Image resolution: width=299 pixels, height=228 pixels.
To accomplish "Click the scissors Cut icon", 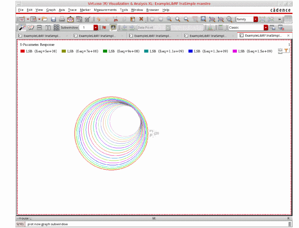I will (x=115, y=19).
